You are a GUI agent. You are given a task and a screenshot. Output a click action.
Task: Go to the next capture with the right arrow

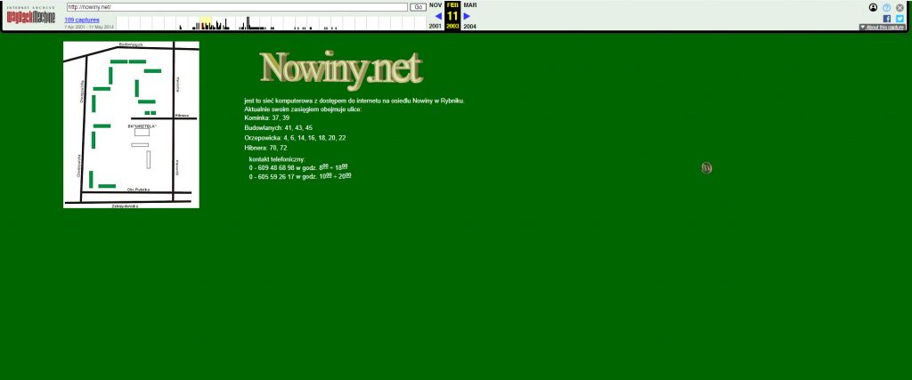[467, 16]
